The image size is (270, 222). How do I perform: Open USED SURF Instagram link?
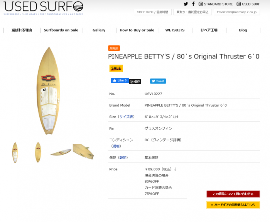[248, 4]
